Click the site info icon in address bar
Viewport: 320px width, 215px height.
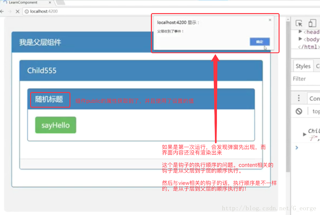27,11
